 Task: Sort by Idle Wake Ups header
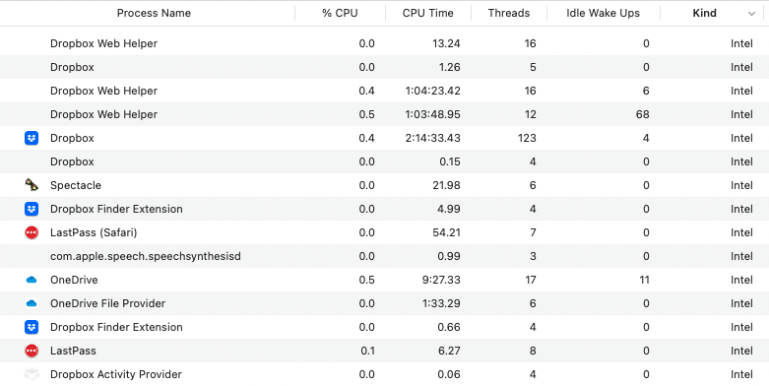tap(604, 13)
